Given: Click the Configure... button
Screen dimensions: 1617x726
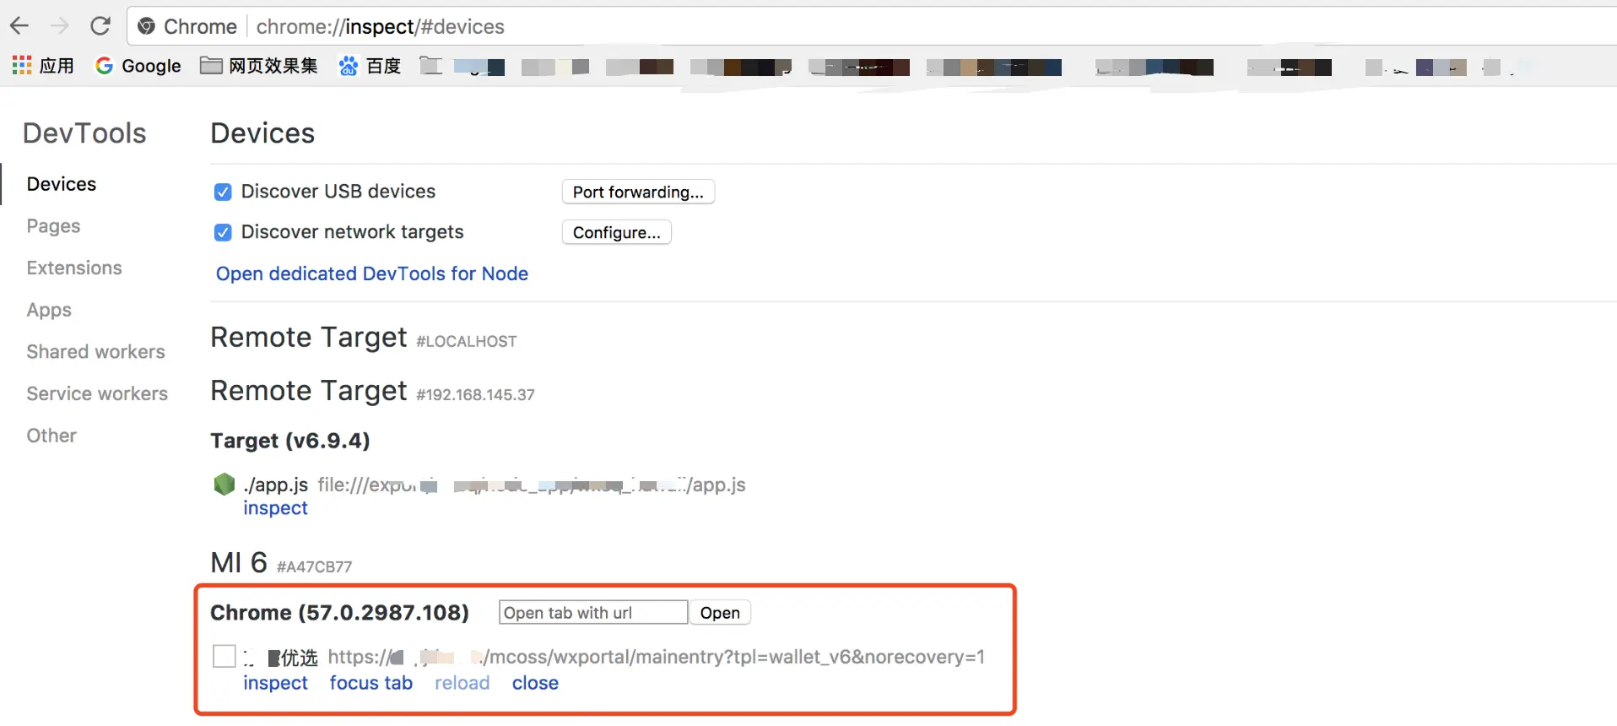Looking at the screenshot, I should tap(616, 232).
